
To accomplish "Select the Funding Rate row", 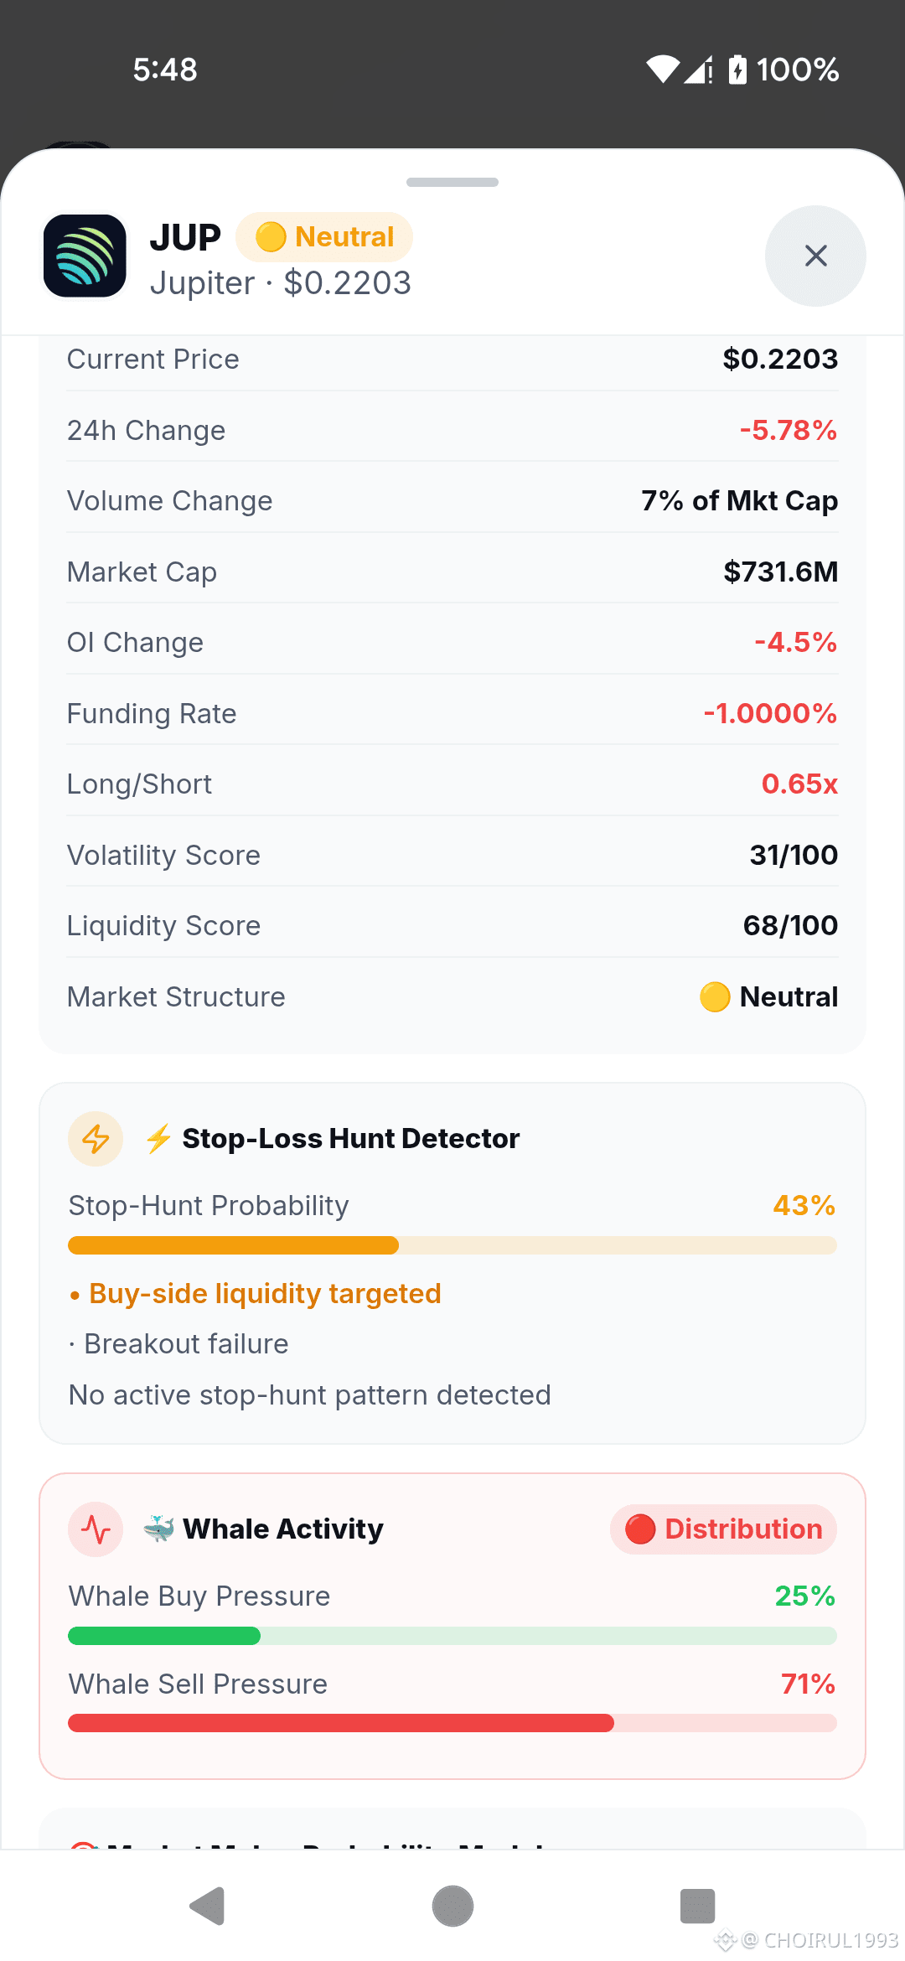I will (452, 713).
